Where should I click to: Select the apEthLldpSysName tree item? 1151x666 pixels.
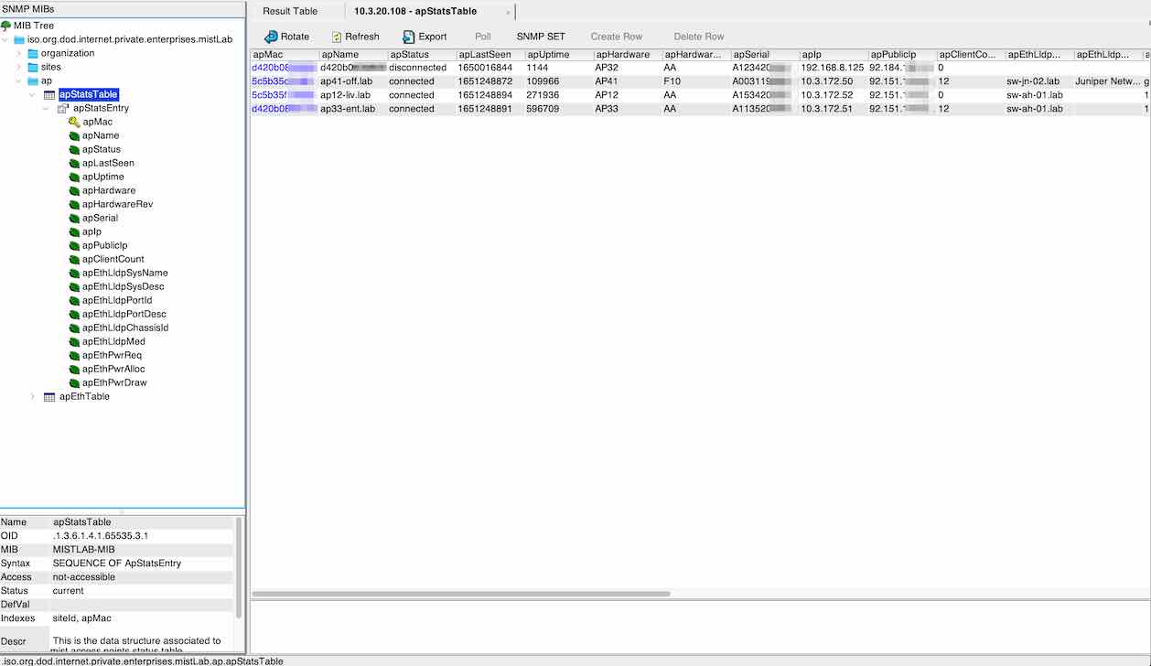point(123,272)
